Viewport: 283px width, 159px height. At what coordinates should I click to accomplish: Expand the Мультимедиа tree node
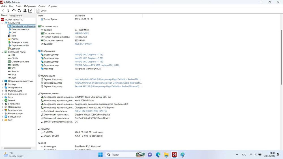pos(3,91)
